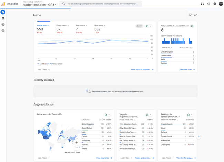Open the Insights sparkline icon beside Home
Viewport: 224px width, 162px height.
(195, 15)
